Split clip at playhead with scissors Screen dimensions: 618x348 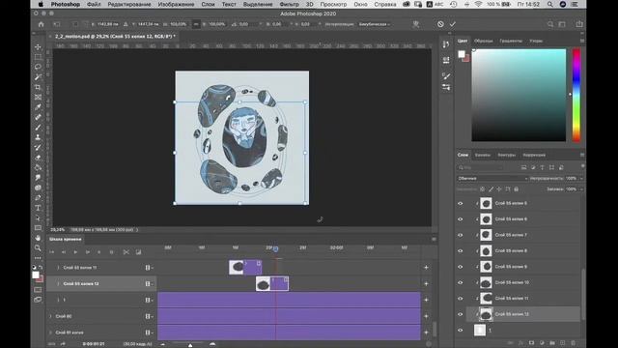[x=126, y=252]
